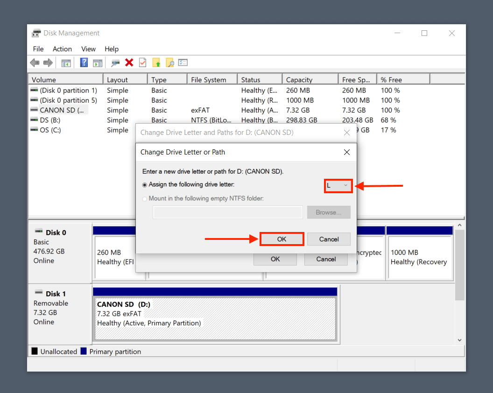Screen dimensions: 493x393
Task: Sort by the Layout column header
Action: 126,79
